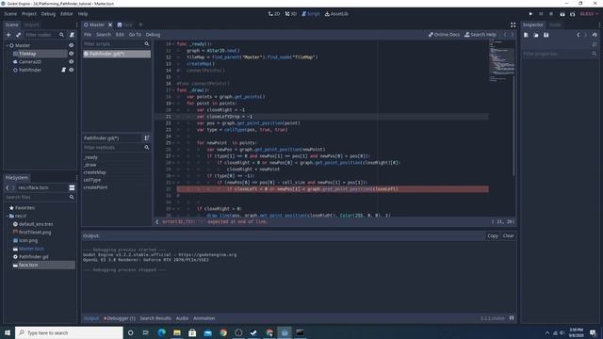Click the stop scene button
The image size is (603, 339).
(x=551, y=14)
